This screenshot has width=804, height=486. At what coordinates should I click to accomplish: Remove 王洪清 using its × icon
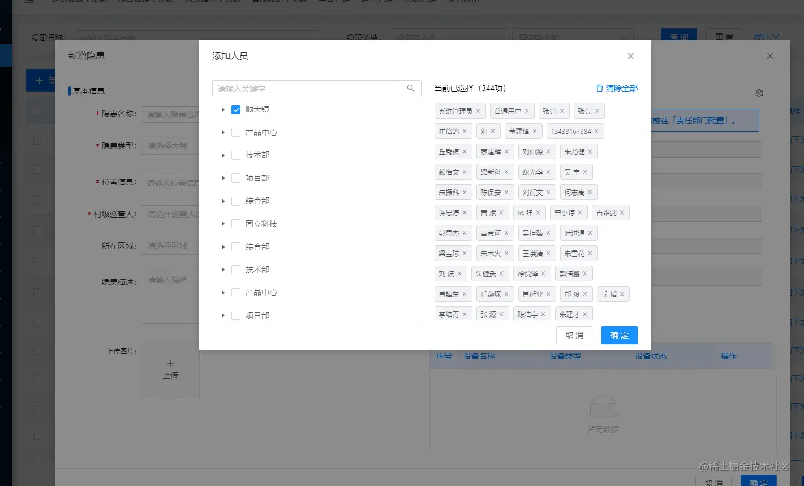[x=548, y=254]
